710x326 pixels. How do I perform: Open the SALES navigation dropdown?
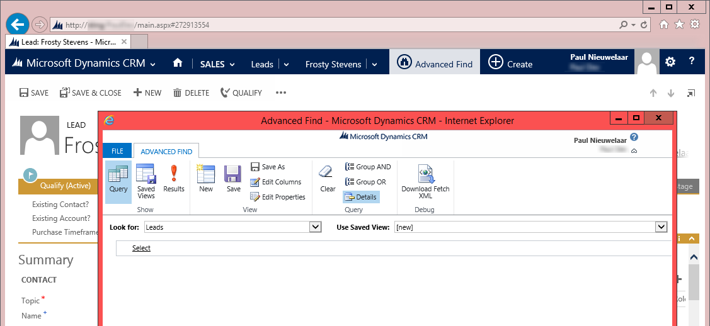coord(217,64)
